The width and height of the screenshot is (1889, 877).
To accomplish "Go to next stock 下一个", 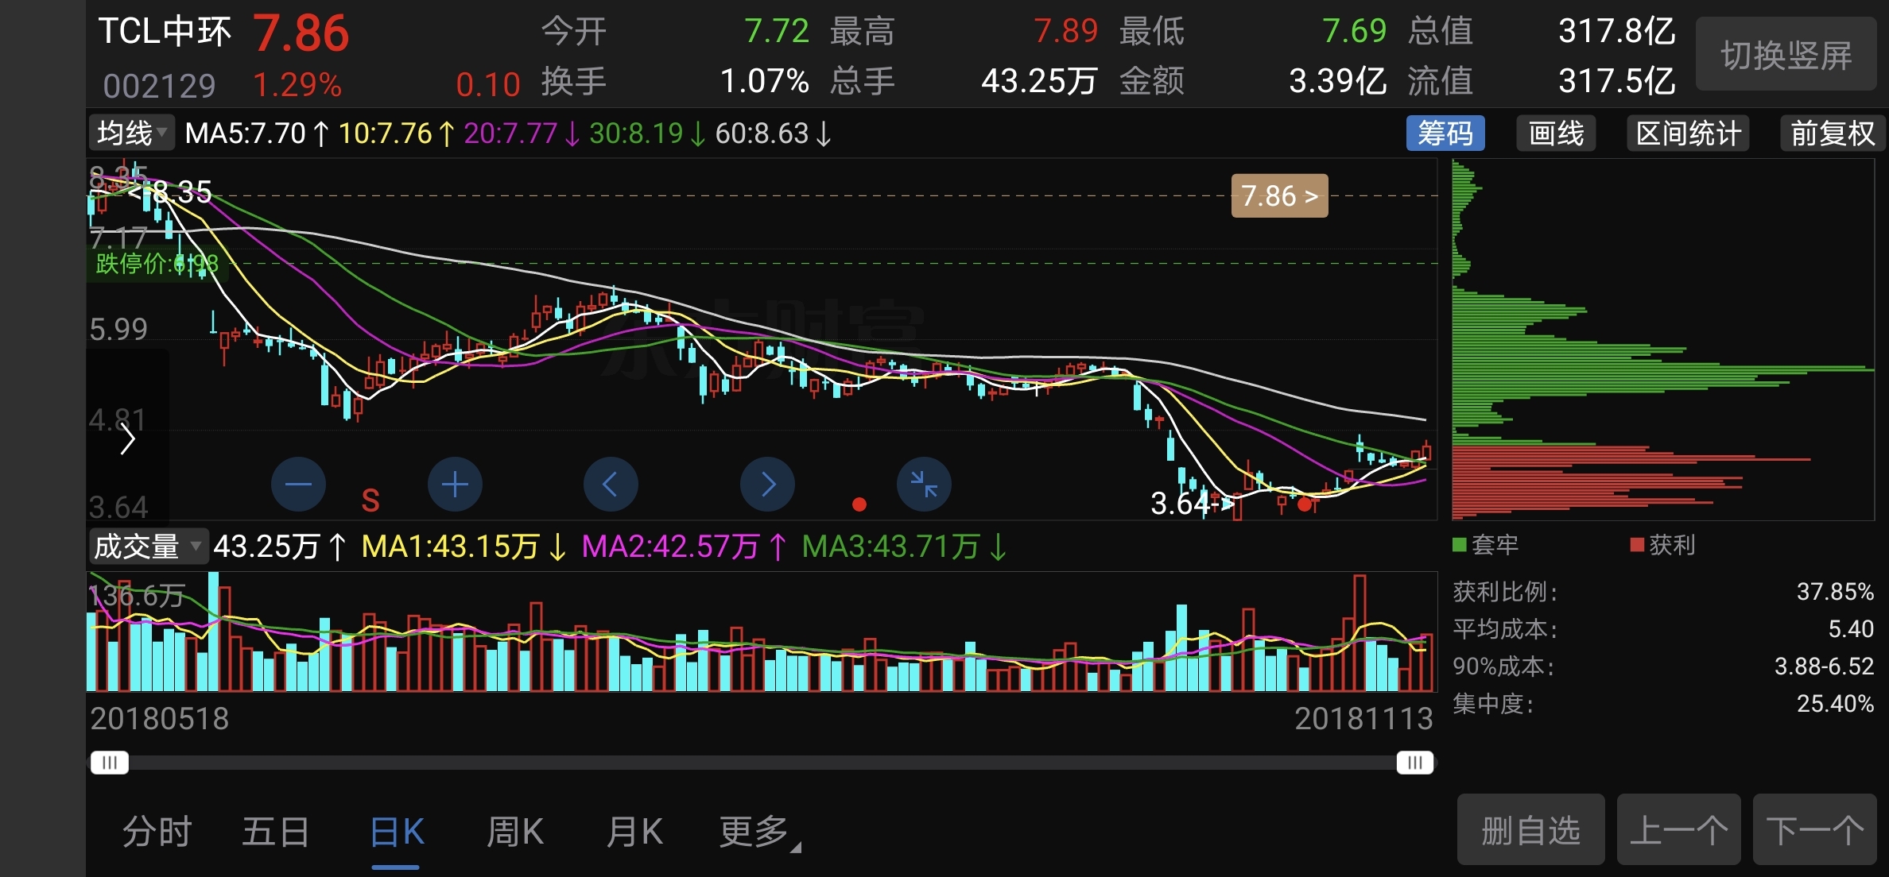I will [x=1814, y=830].
